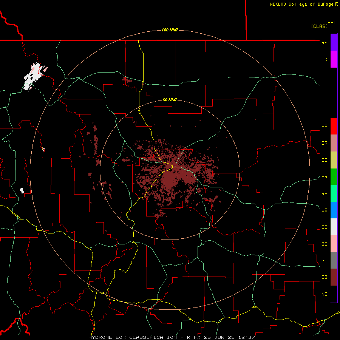This screenshot has height=340, width=340.
Task: Click the HYDROMETEOR CLASSIFICATION title text
Action: coord(133,337)
